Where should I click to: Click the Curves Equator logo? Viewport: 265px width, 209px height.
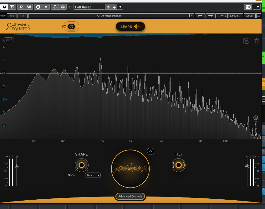tap(18, 26)
